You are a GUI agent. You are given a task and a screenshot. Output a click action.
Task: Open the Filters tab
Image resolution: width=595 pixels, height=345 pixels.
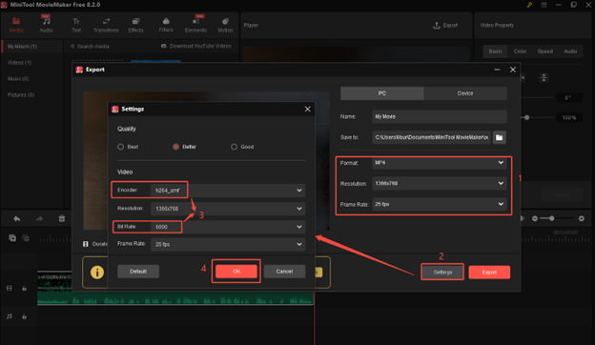click(166, 25)
